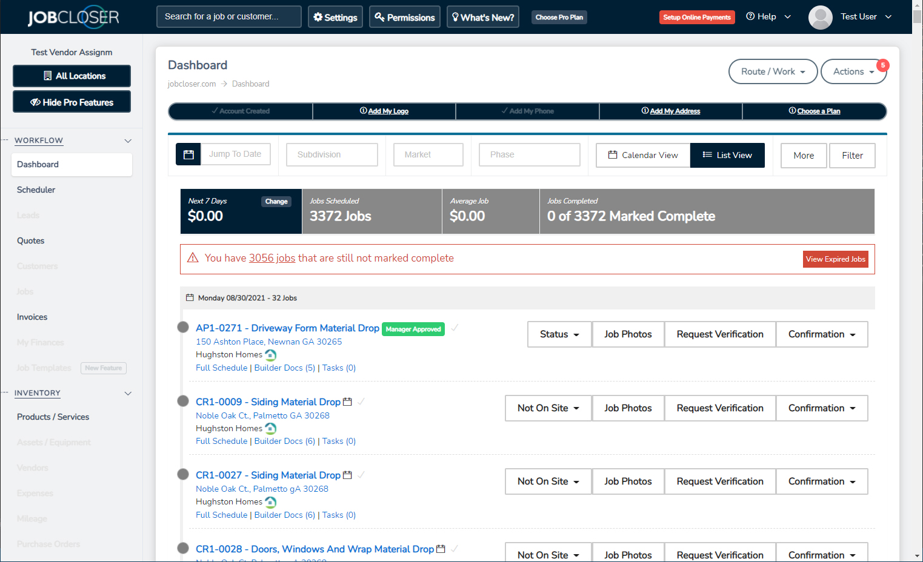Collapse the WORKFLOW section chevron

coord(128,140)
